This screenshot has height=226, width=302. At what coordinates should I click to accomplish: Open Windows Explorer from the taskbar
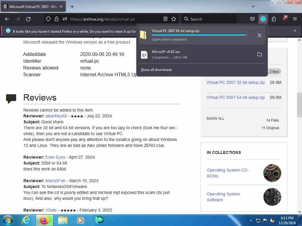(63, 220)
